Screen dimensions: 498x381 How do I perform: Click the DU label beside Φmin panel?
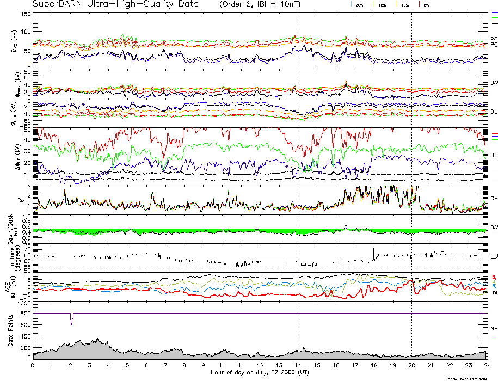[494, 112]
